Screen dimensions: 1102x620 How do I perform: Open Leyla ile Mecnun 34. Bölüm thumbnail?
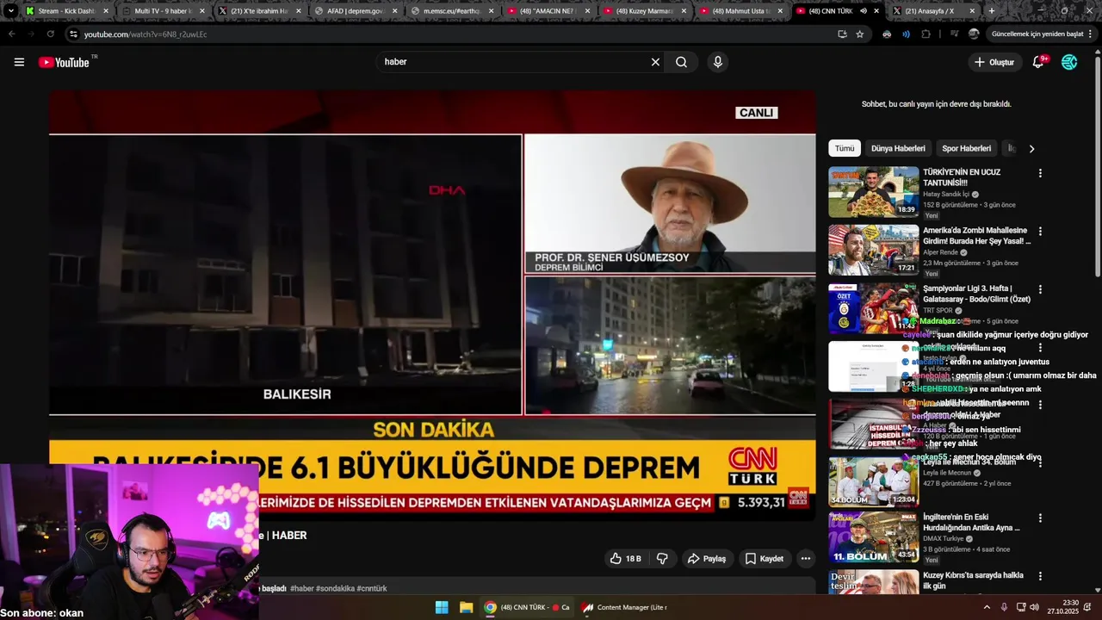click(873, 480)
